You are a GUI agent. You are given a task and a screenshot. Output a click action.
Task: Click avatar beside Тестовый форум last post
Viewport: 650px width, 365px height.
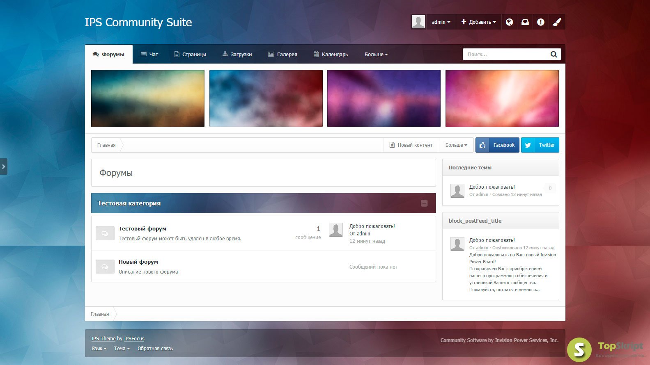tap(336, 230)
